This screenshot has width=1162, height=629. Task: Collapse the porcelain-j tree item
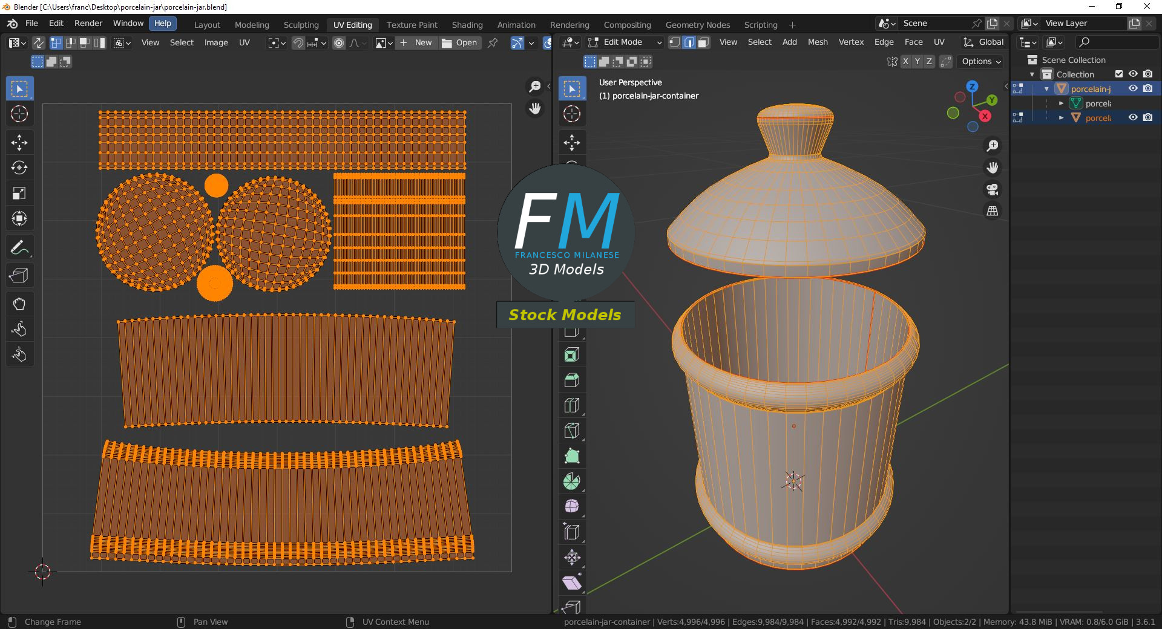click(1046, 89)
